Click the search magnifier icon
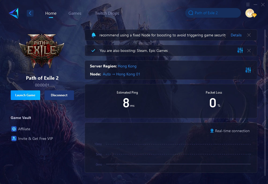 click(191, 13)
